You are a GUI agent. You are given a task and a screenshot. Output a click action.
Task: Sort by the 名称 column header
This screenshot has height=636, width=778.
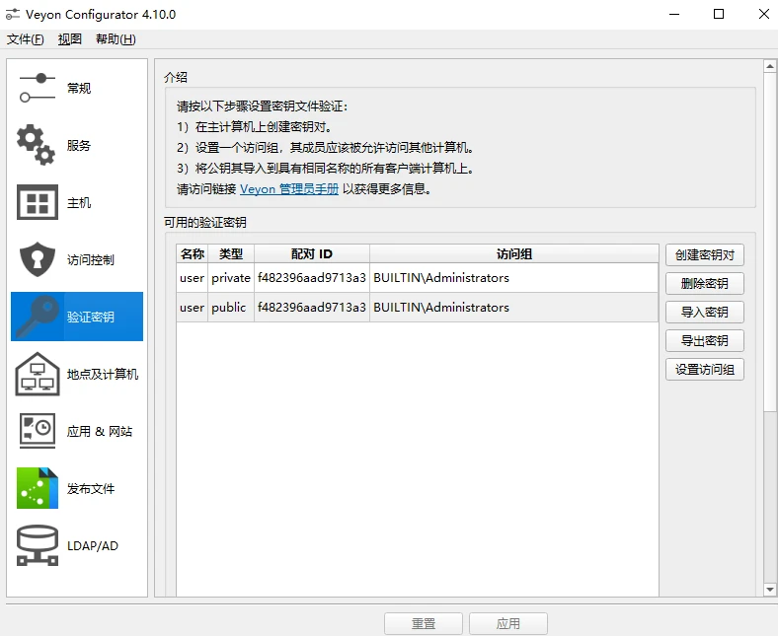193,253
